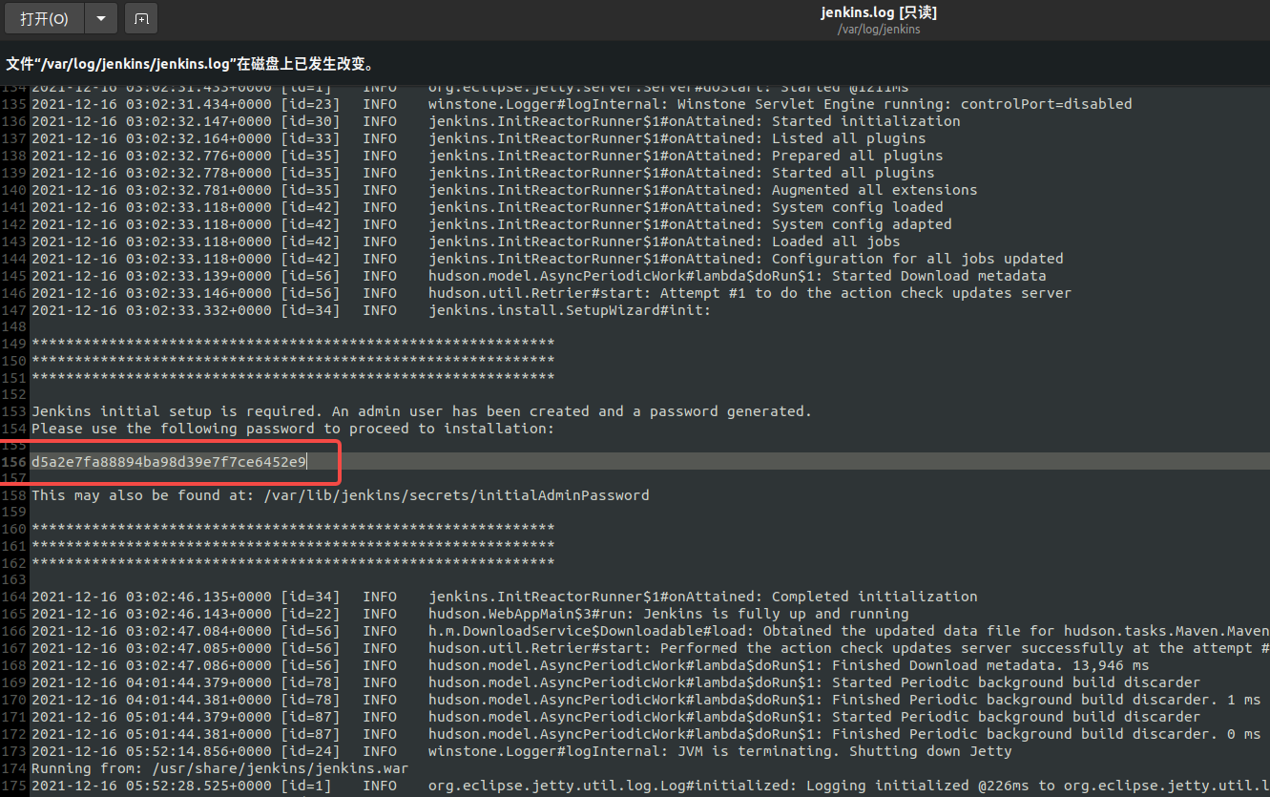Image resolution: width=1270 pixels, height=797 pixels.
Task: Click line 141 System config loaded
Action: click(x=488, y=207)
